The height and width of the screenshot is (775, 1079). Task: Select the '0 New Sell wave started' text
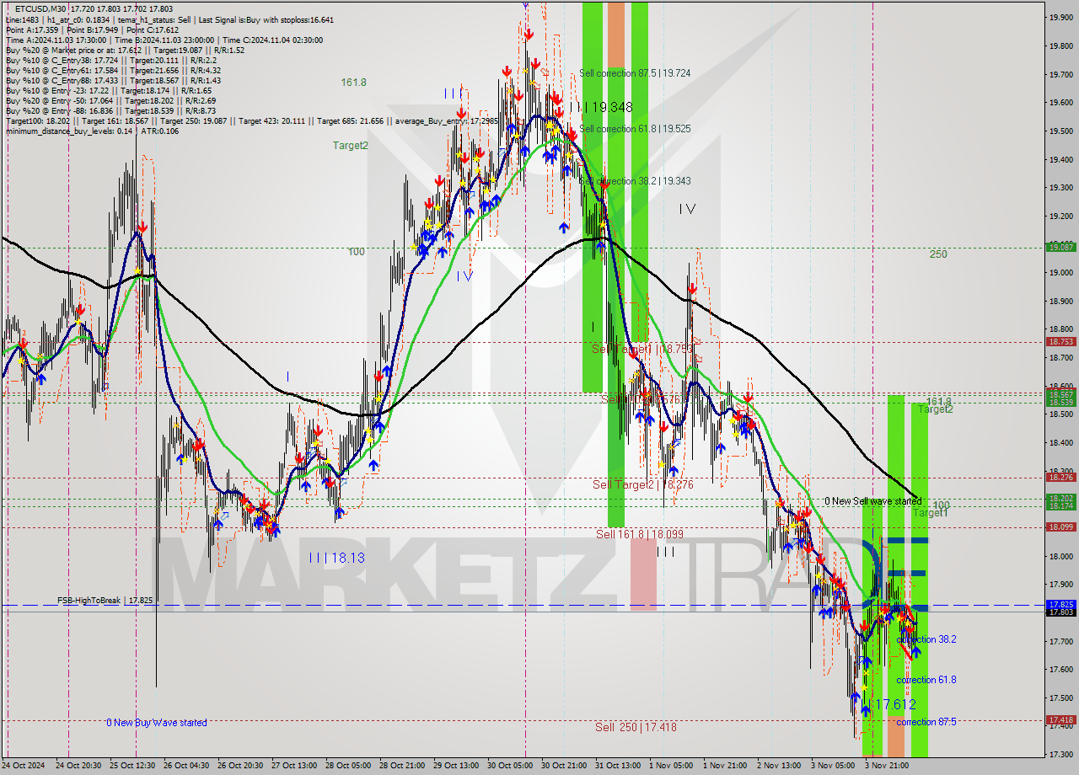(872, 501)
